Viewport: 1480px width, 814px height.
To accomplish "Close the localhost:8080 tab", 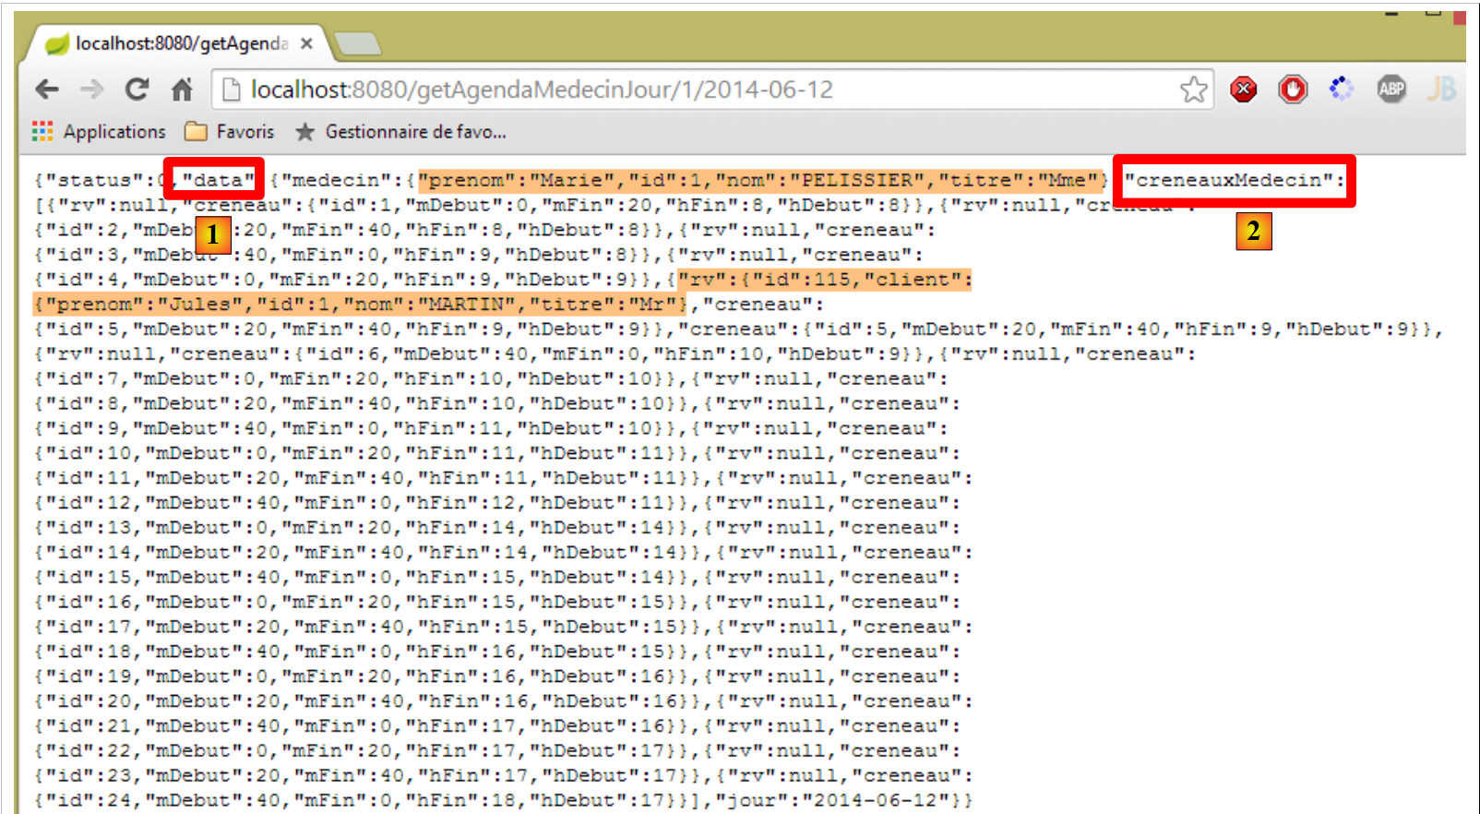I will point(306,43).
